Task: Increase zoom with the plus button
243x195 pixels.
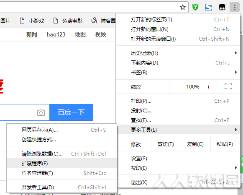Action: click(208, 87)
